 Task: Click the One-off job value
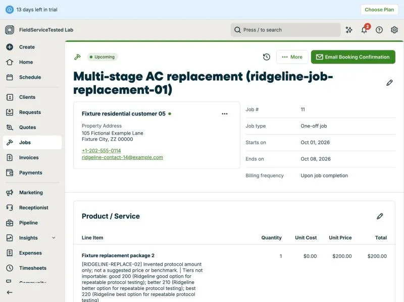coord(314,126)
